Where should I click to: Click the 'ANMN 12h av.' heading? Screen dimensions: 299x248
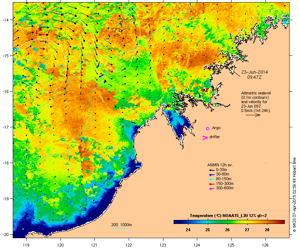coord(220,165)
